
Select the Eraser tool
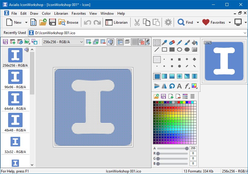tap(172, 43)
